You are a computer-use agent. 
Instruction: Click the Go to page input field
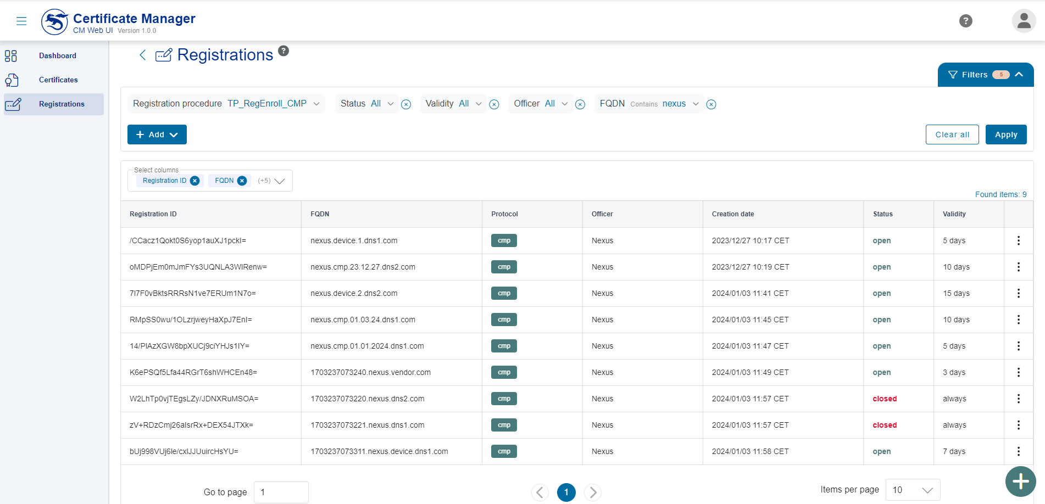pos(281,492)
